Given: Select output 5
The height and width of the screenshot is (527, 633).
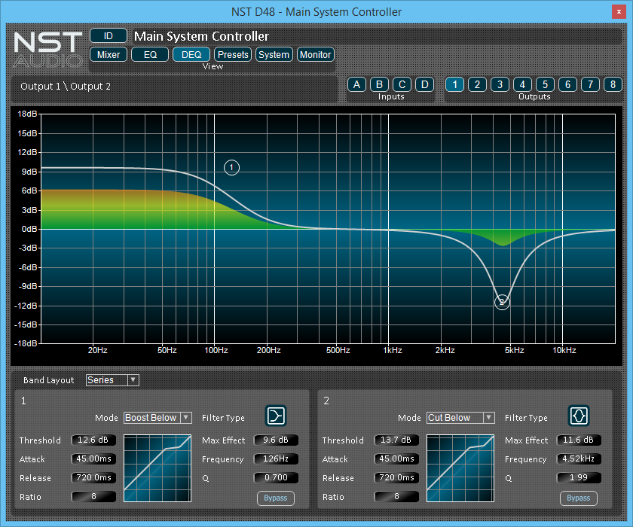Looking at the screenshot, I should 546,84.
